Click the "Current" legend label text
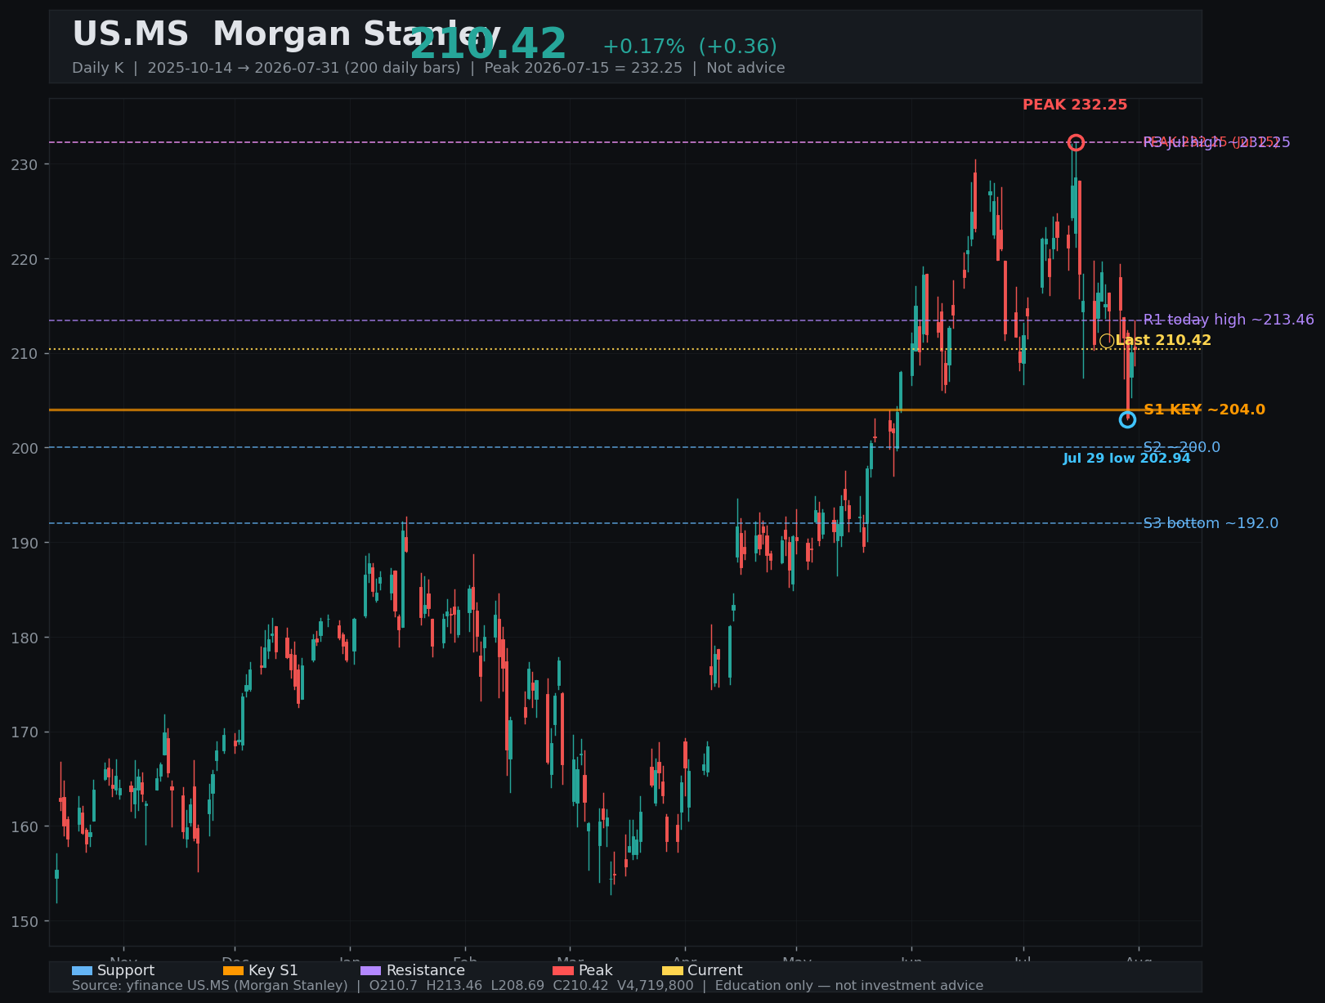Image resolution: width=1325 pixels, height=1003 pixels. pyautogui.click(x=715, y=971)
